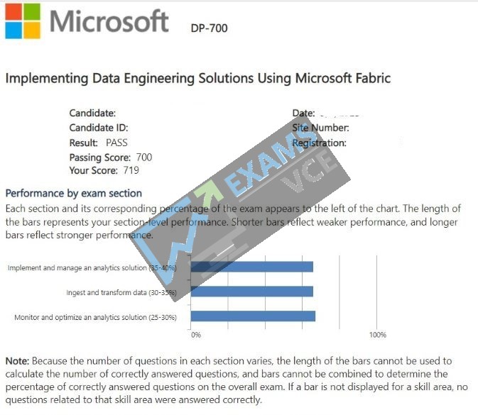Click the Registration field label

[319, 143]
